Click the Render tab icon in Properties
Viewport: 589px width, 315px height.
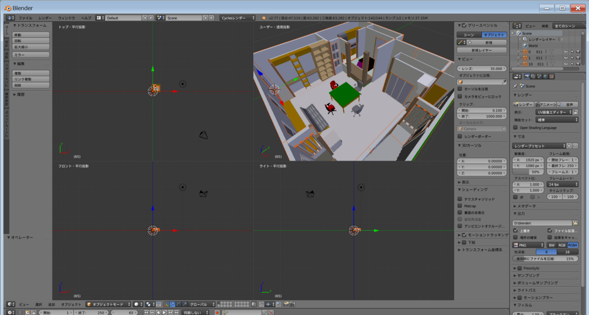(x=527, y=76)
